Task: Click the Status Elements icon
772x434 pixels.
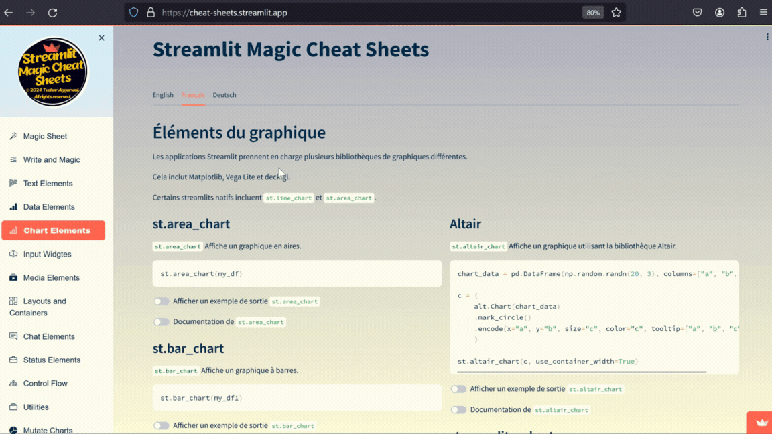Action: coord(13,360)
